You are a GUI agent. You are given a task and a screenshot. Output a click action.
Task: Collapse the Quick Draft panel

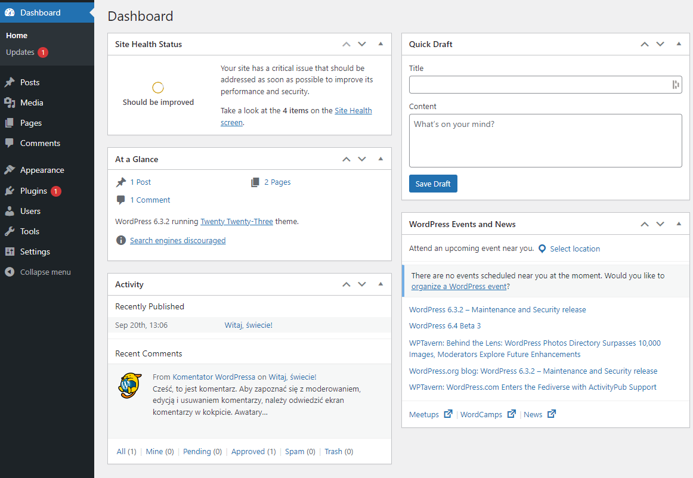point(679,44)
